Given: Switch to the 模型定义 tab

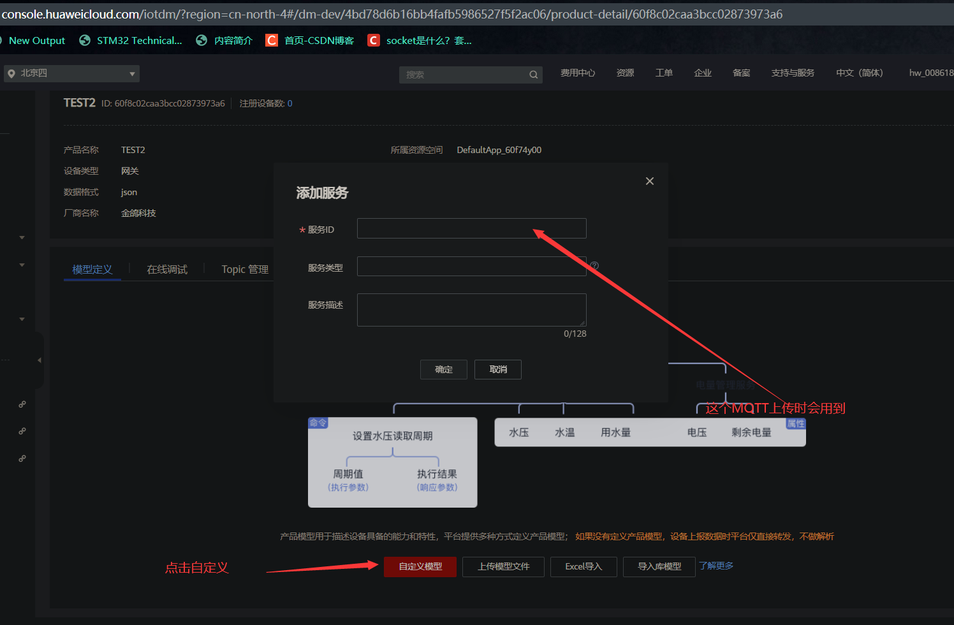Looking at the screenshot, I should pos(92,269).
